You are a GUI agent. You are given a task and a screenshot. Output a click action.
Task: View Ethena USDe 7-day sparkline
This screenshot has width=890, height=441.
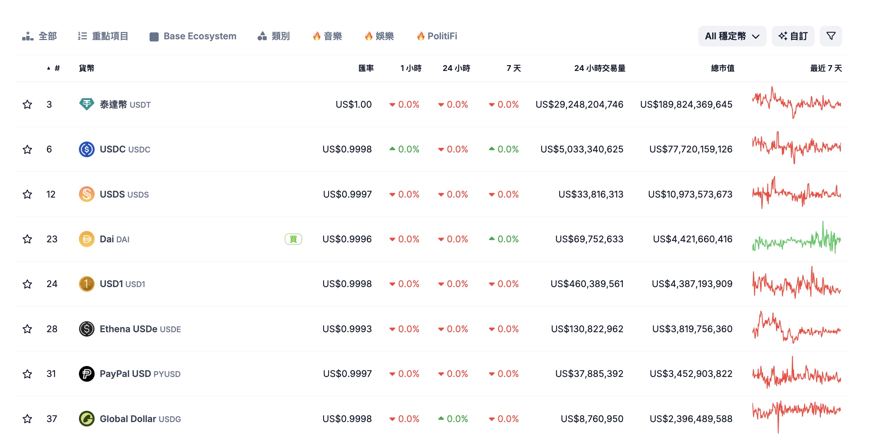(796, 327)
